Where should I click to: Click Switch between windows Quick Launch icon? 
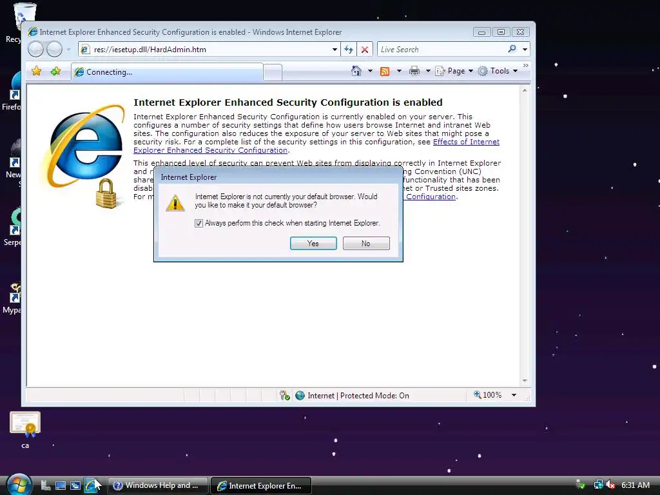[x=75, y=485]
